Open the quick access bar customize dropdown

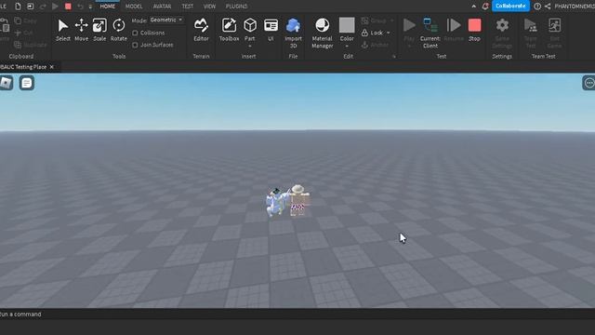(90, 7)
